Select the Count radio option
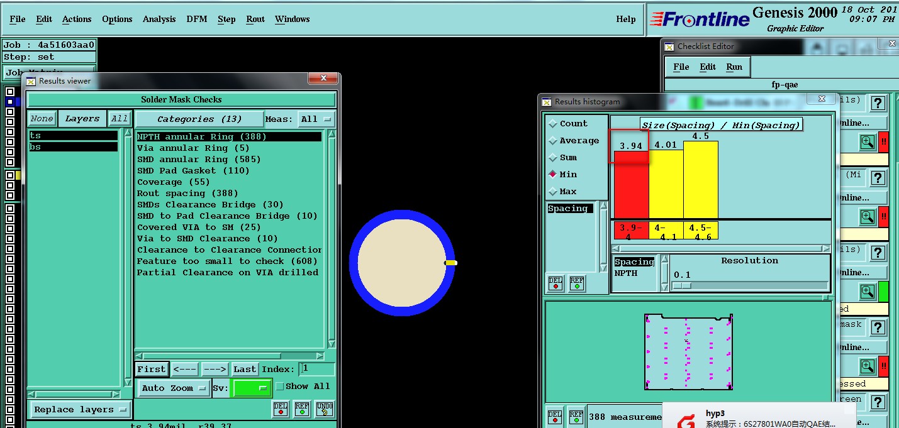The height and width of the screenshot is (428, 899). pos(553,124)
